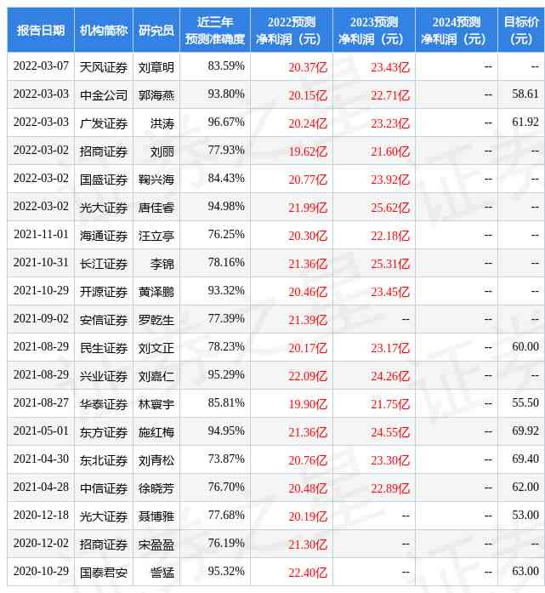This screenshot has width=545, height=593.
Task: Click accuracy value 96.67%
Action: coord(226,123)
